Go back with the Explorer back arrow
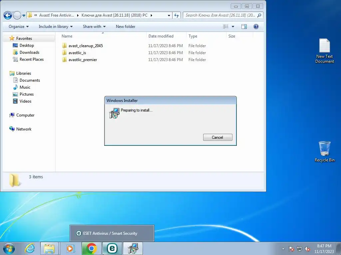The width and height of the screenshot is (341, 255). [8, 15]
